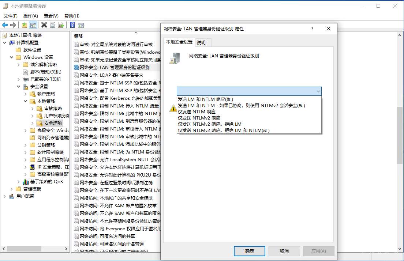Click the 脚本(启动/关机) script icon
Viewport: 404px width, 261px height.
click(x=26, y=72)
